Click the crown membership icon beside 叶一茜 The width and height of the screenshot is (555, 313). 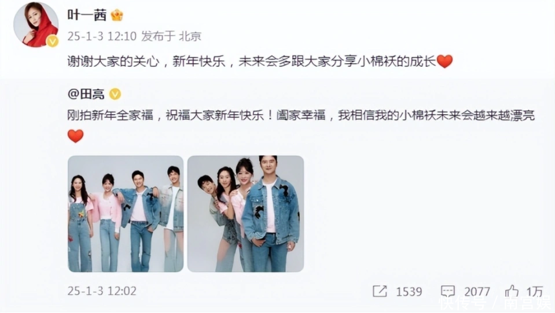(117, 15)
